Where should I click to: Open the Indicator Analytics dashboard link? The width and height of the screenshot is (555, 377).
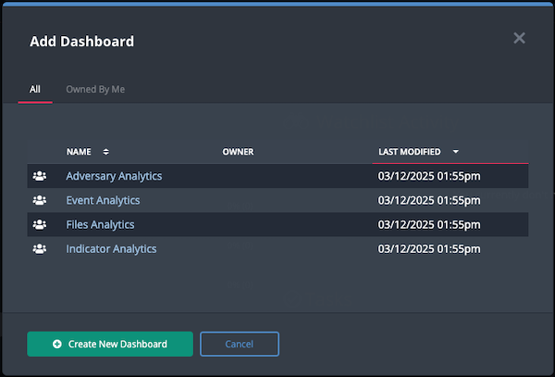coord(111,249)
